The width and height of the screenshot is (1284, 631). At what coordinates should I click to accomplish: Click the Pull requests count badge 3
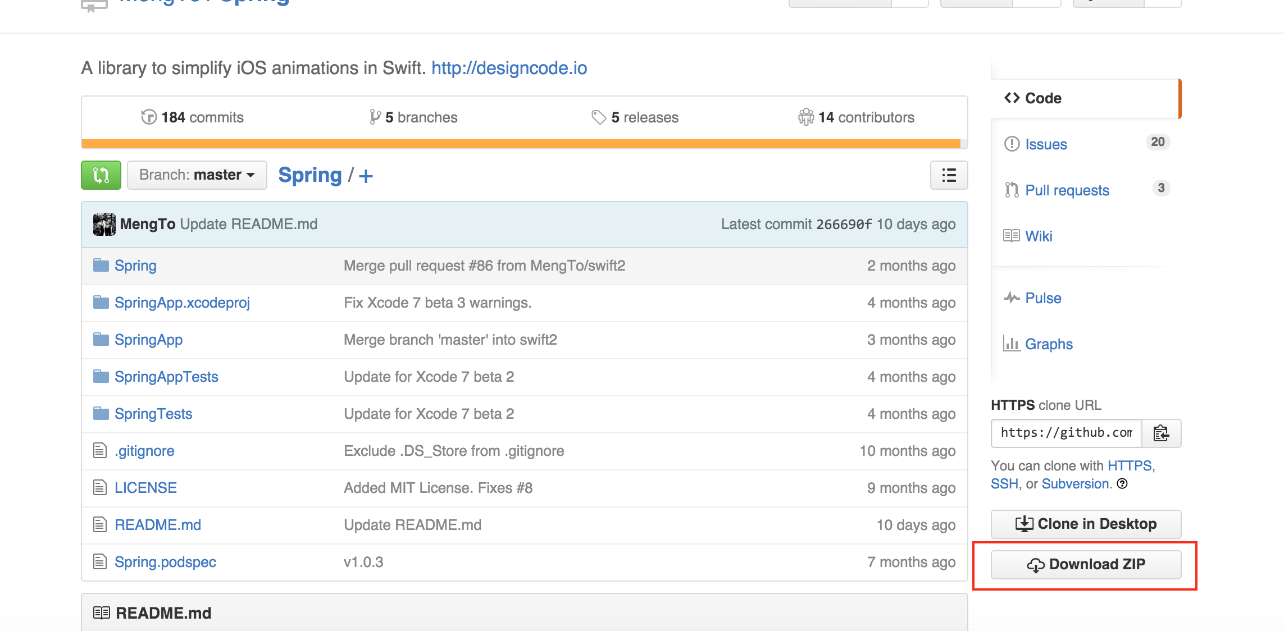1161,188
